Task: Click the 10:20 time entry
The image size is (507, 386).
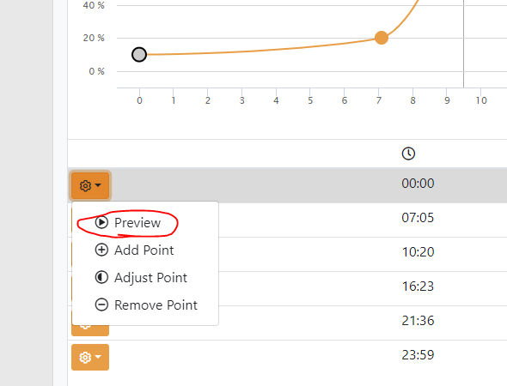Action: 418,252
